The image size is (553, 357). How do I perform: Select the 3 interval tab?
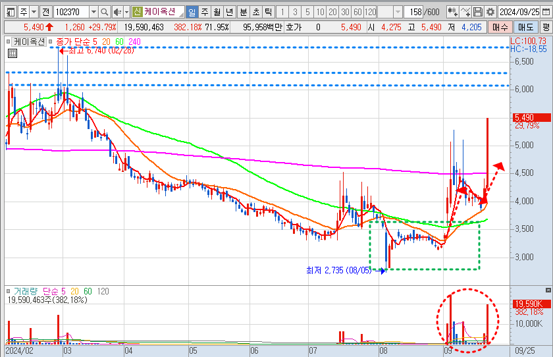click(295, 13)
